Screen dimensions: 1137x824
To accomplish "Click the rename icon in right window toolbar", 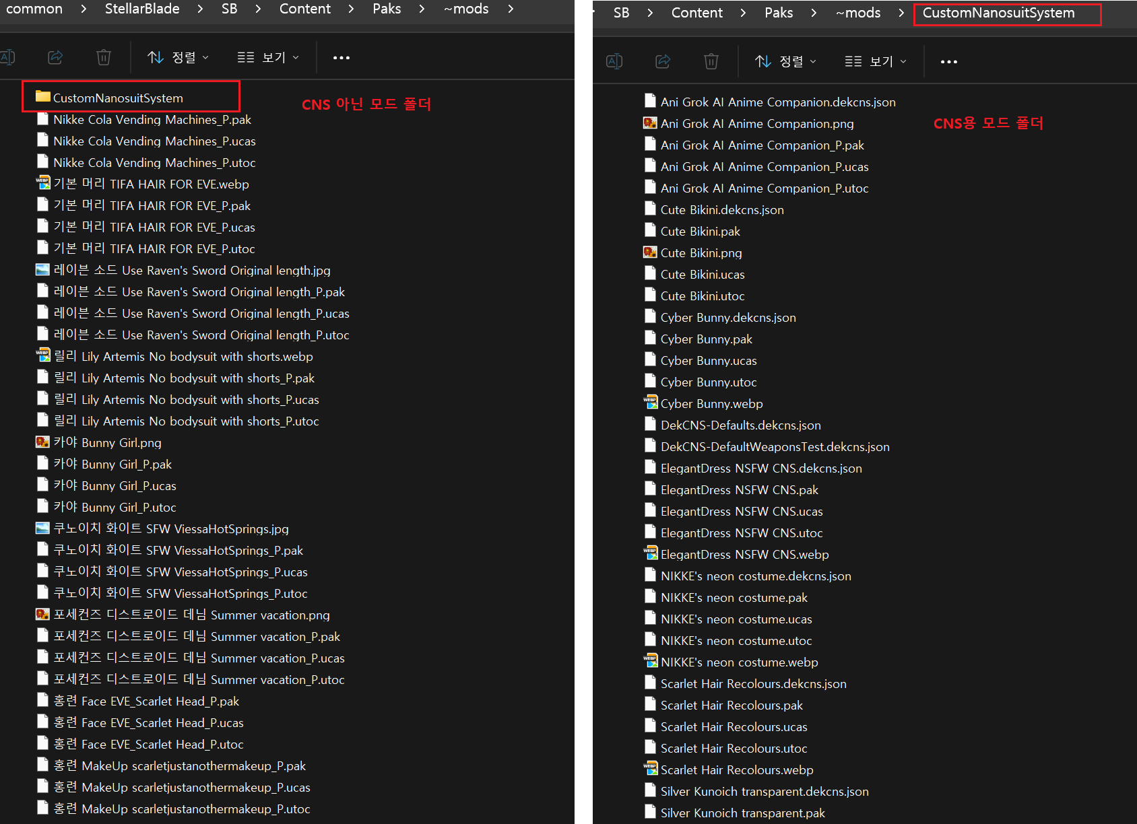I will pos(614,61).
